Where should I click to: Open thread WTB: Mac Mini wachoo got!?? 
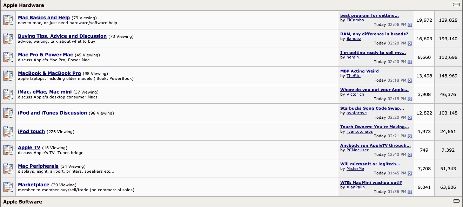click(x=371, y=182)
